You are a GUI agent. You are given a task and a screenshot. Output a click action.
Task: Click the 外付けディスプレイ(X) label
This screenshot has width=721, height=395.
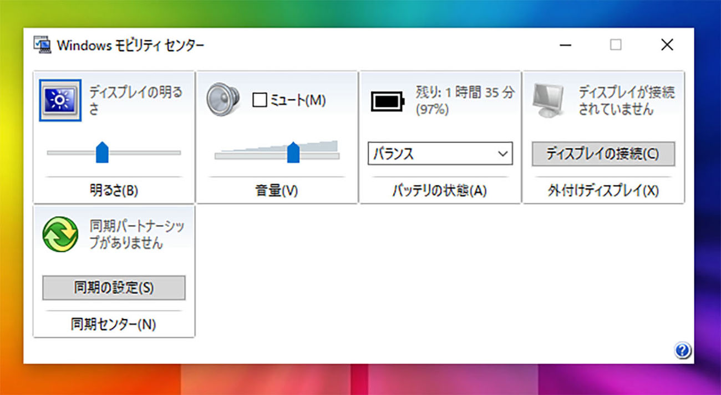(x=603, y=191)
